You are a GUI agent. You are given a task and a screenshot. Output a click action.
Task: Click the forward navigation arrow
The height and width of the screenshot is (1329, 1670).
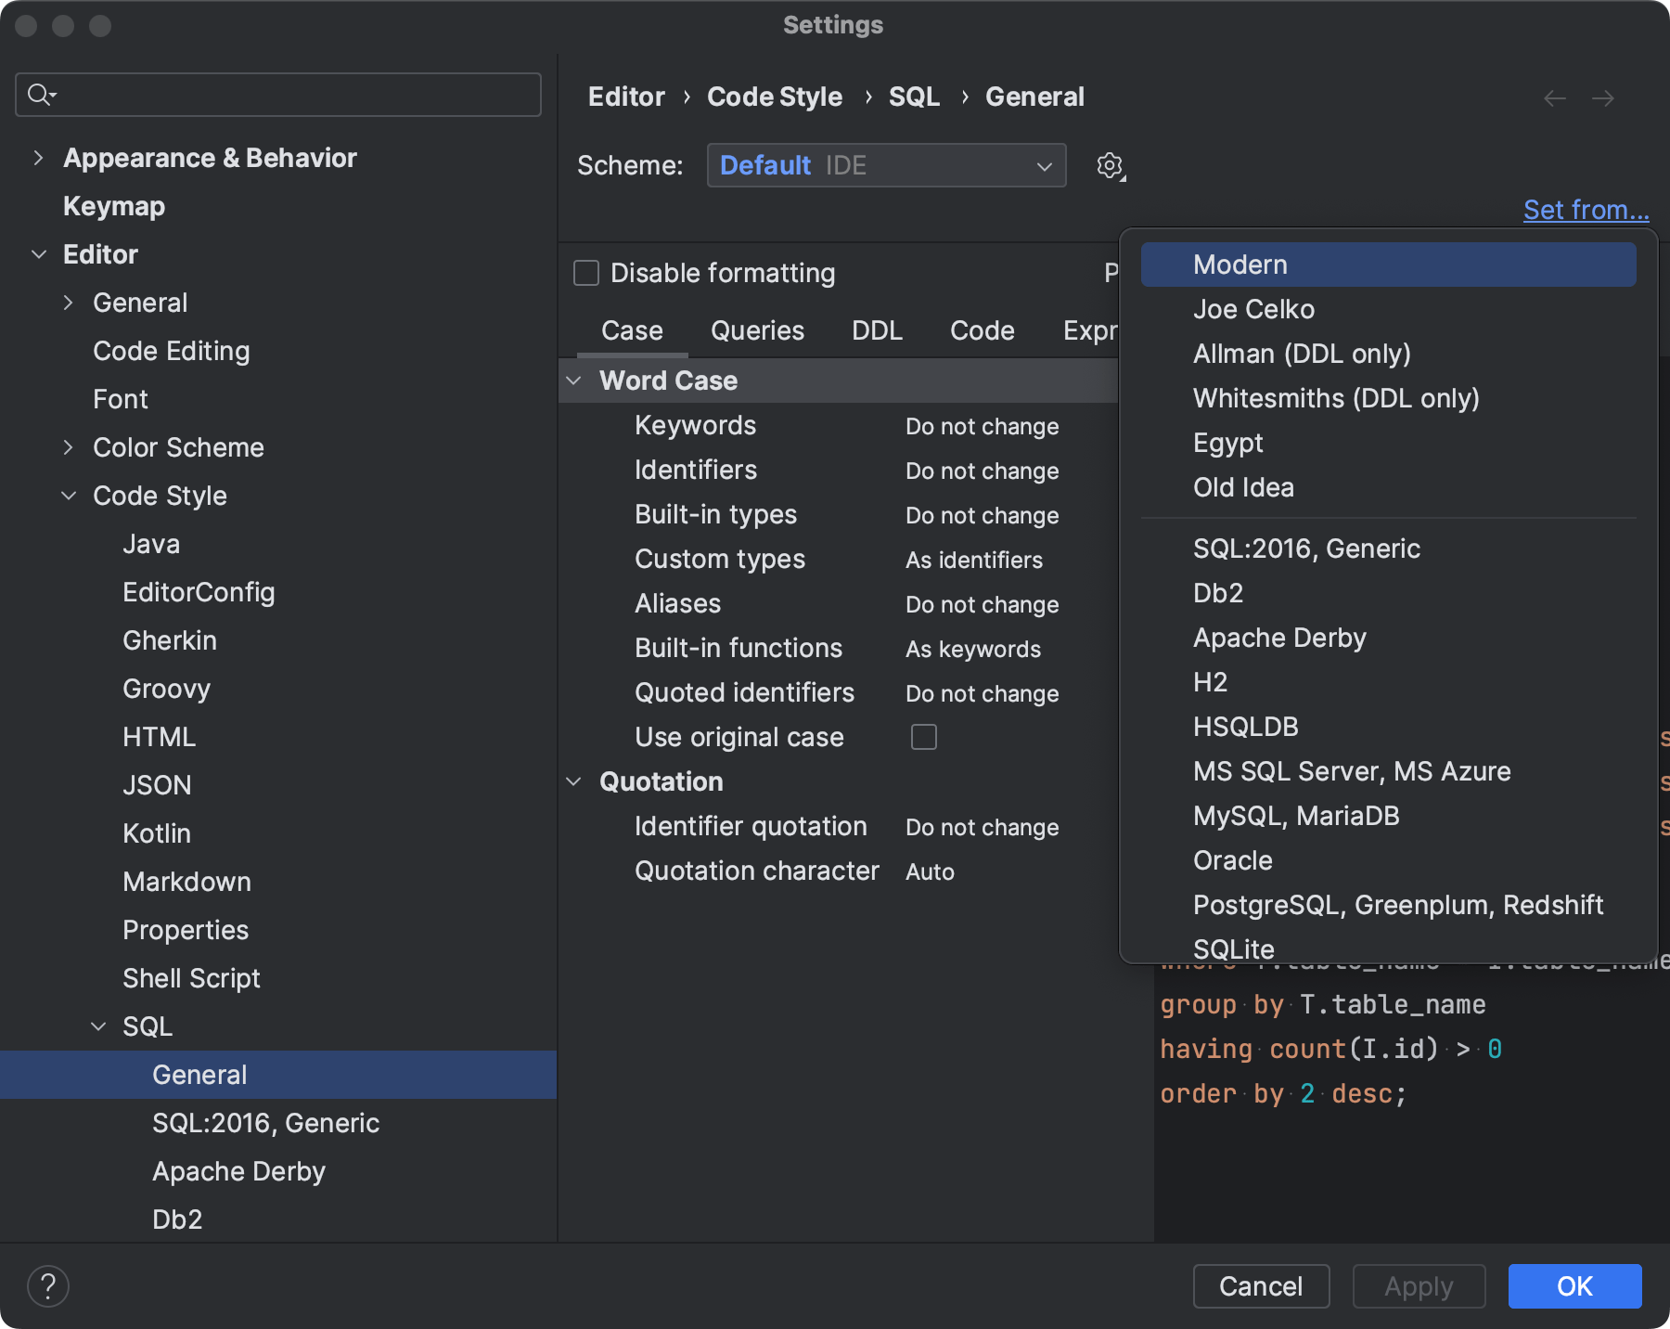point(1604,97)
